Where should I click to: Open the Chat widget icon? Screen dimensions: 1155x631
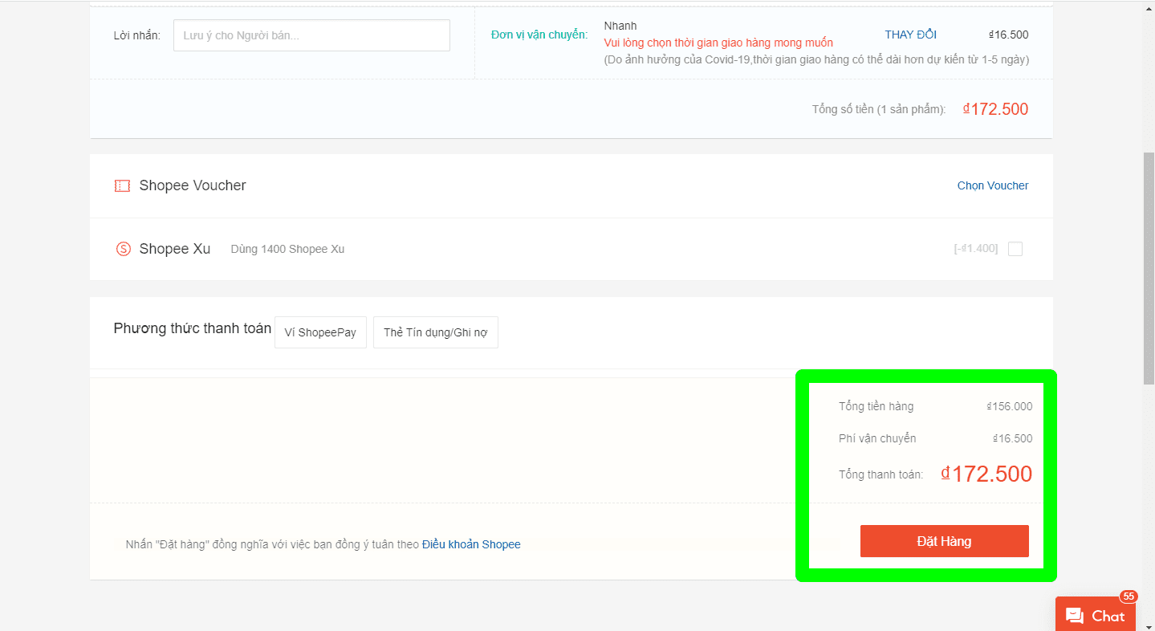(x=1075, y=616)
